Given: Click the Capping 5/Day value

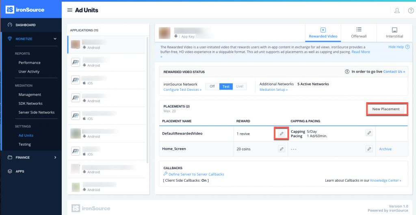Looking at the screenshot, I should coord(312,131).
